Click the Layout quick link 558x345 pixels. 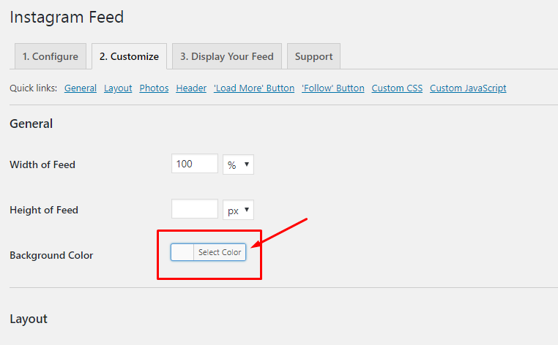click(118, 88)
